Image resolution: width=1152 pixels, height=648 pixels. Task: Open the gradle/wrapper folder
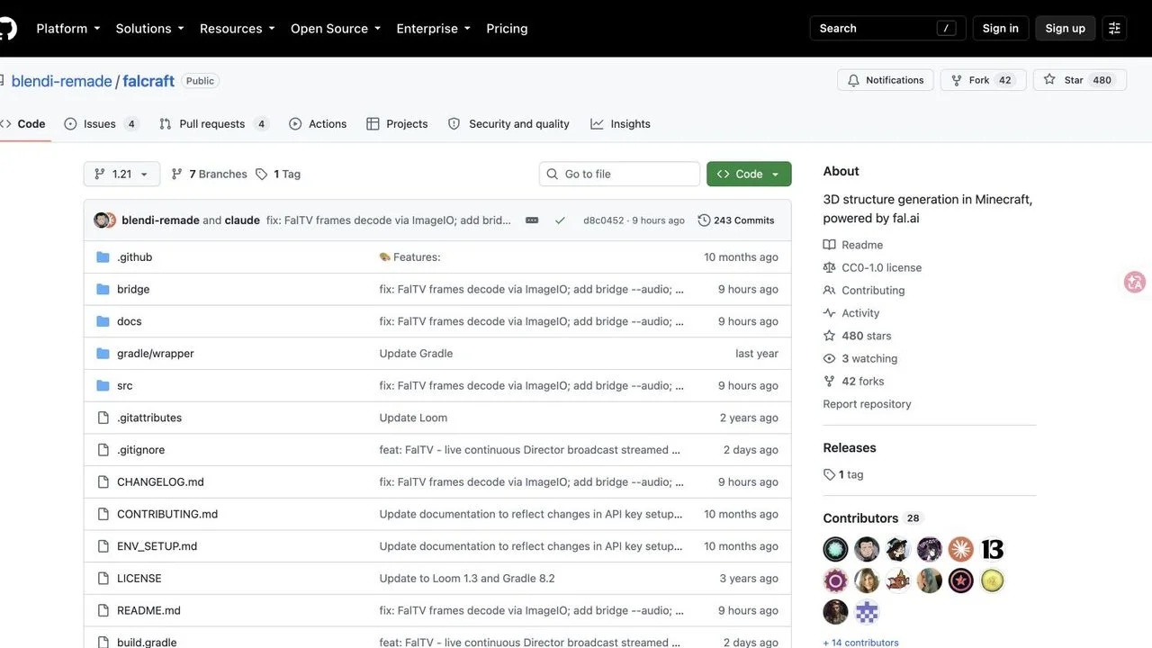coord(155,354)
